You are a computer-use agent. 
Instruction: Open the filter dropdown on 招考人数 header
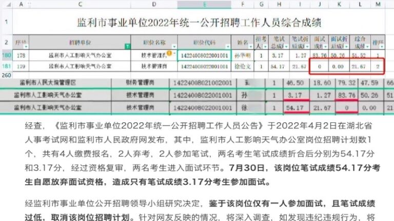[265, 47]
